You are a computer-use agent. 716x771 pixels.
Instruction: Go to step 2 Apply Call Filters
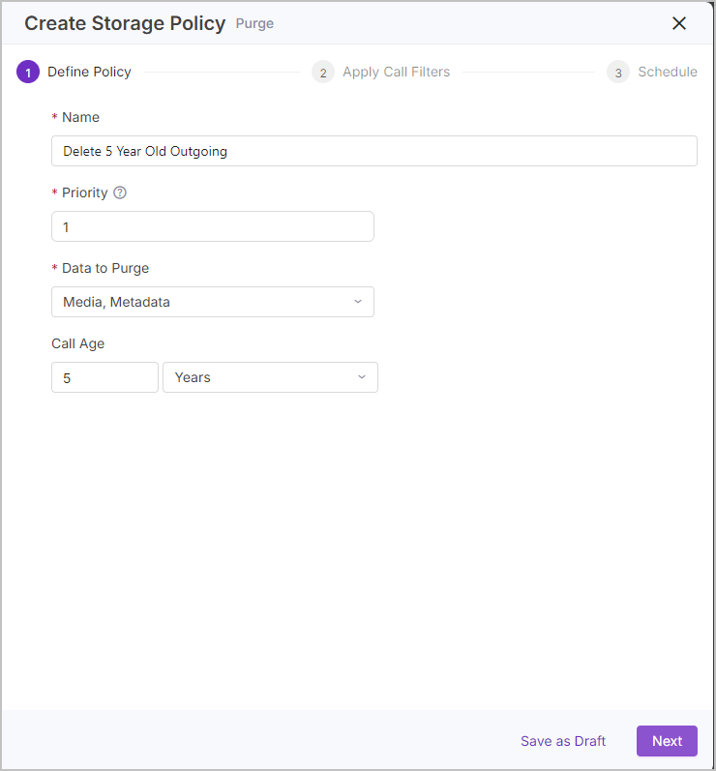pyautogui.click(x=380, y=72)
